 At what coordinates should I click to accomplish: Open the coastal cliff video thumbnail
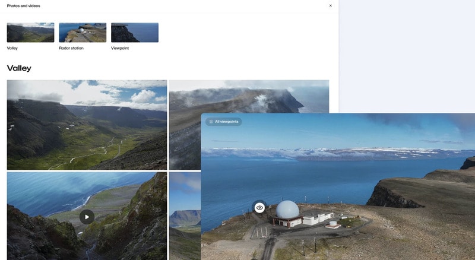[87, 217]
